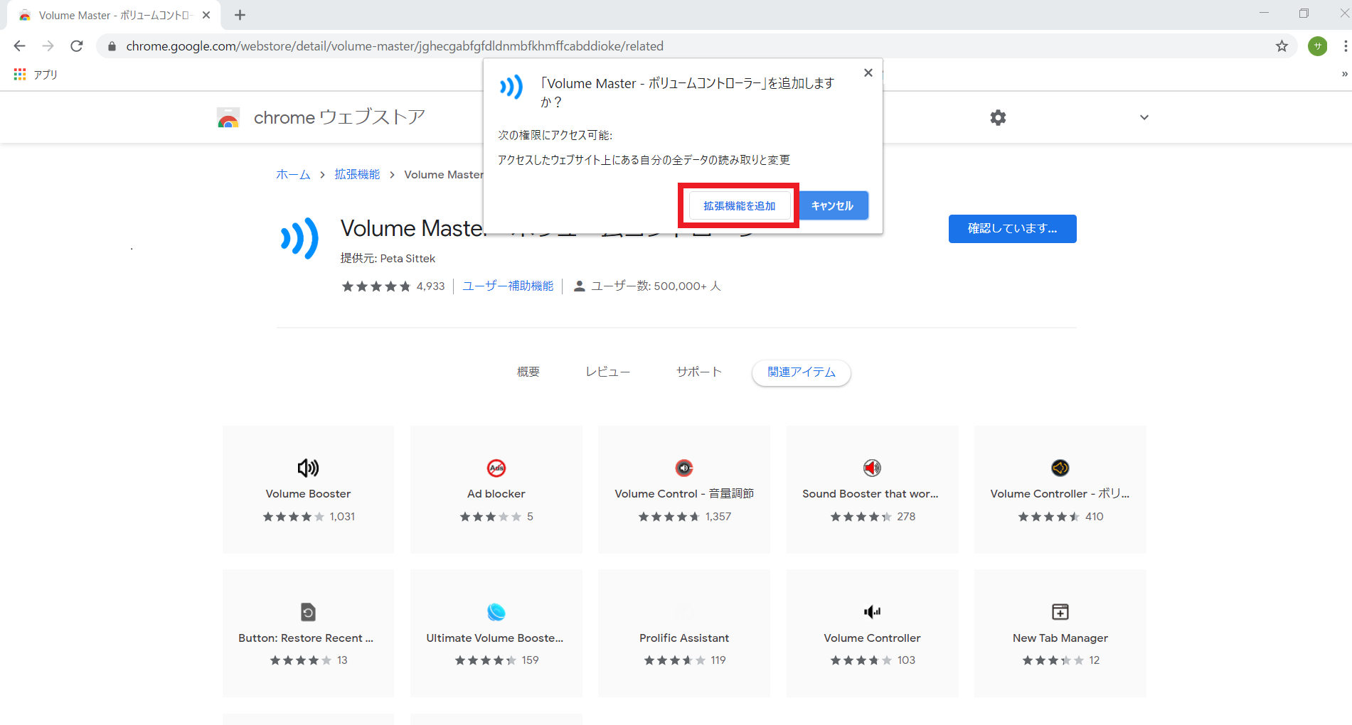Click the 拡張機能を追加 button
This screenshot has height=725, width=1352.
coord(738,205)
